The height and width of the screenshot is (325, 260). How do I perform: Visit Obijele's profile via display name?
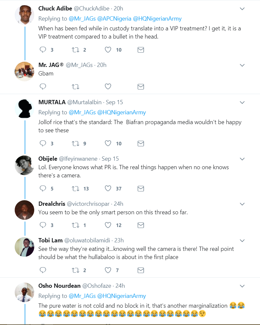point(48,159)
